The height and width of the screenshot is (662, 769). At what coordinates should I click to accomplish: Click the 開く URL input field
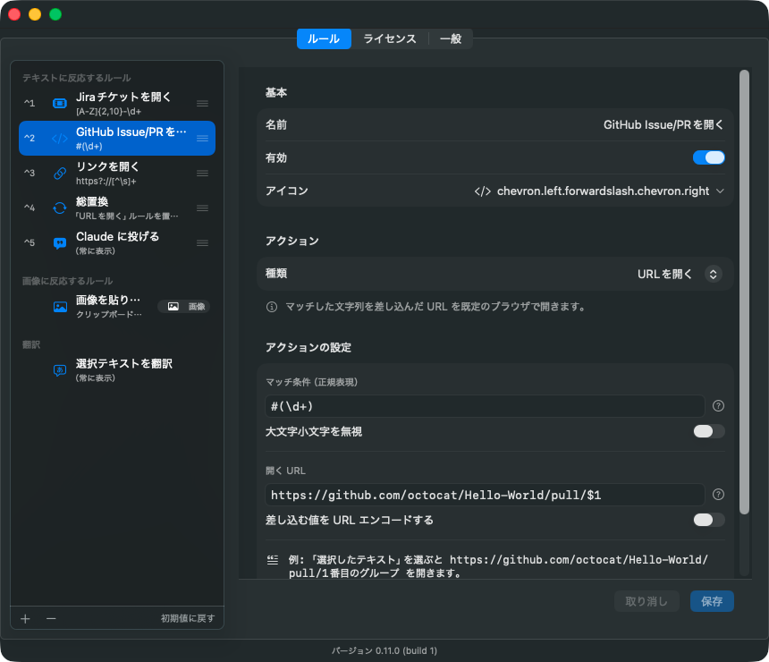pos(485,495)
